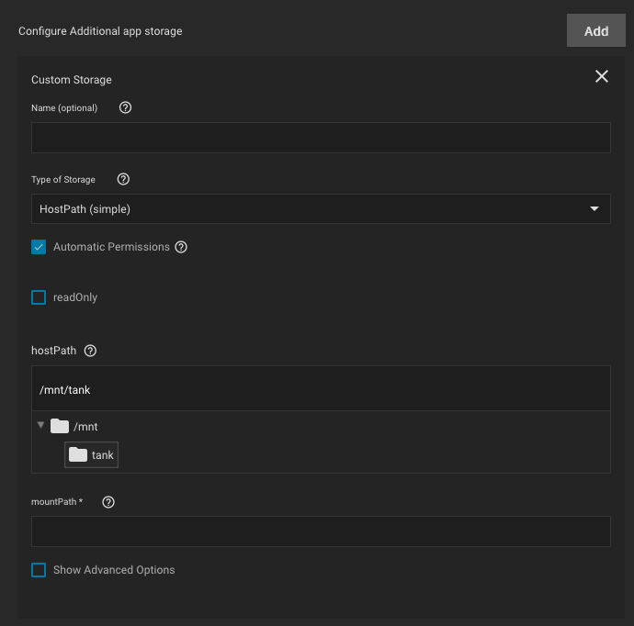
Task: Collapse the /mnt tree node triangle
Action: 40,425
